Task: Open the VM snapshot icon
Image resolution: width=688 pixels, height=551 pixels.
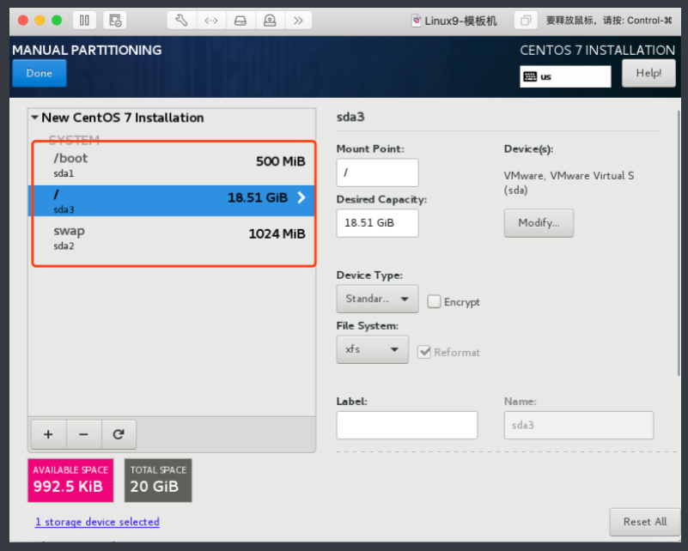Action: (x=115, y=20)
